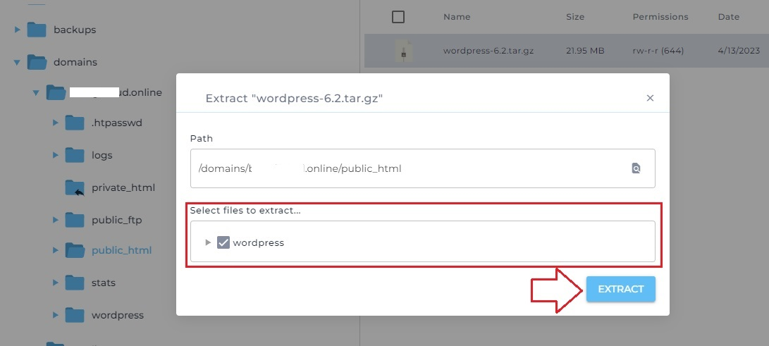Expand the stats folder arrow
Image resolution: width=769 pixels, height=346 pixels.
coord(56,283)
